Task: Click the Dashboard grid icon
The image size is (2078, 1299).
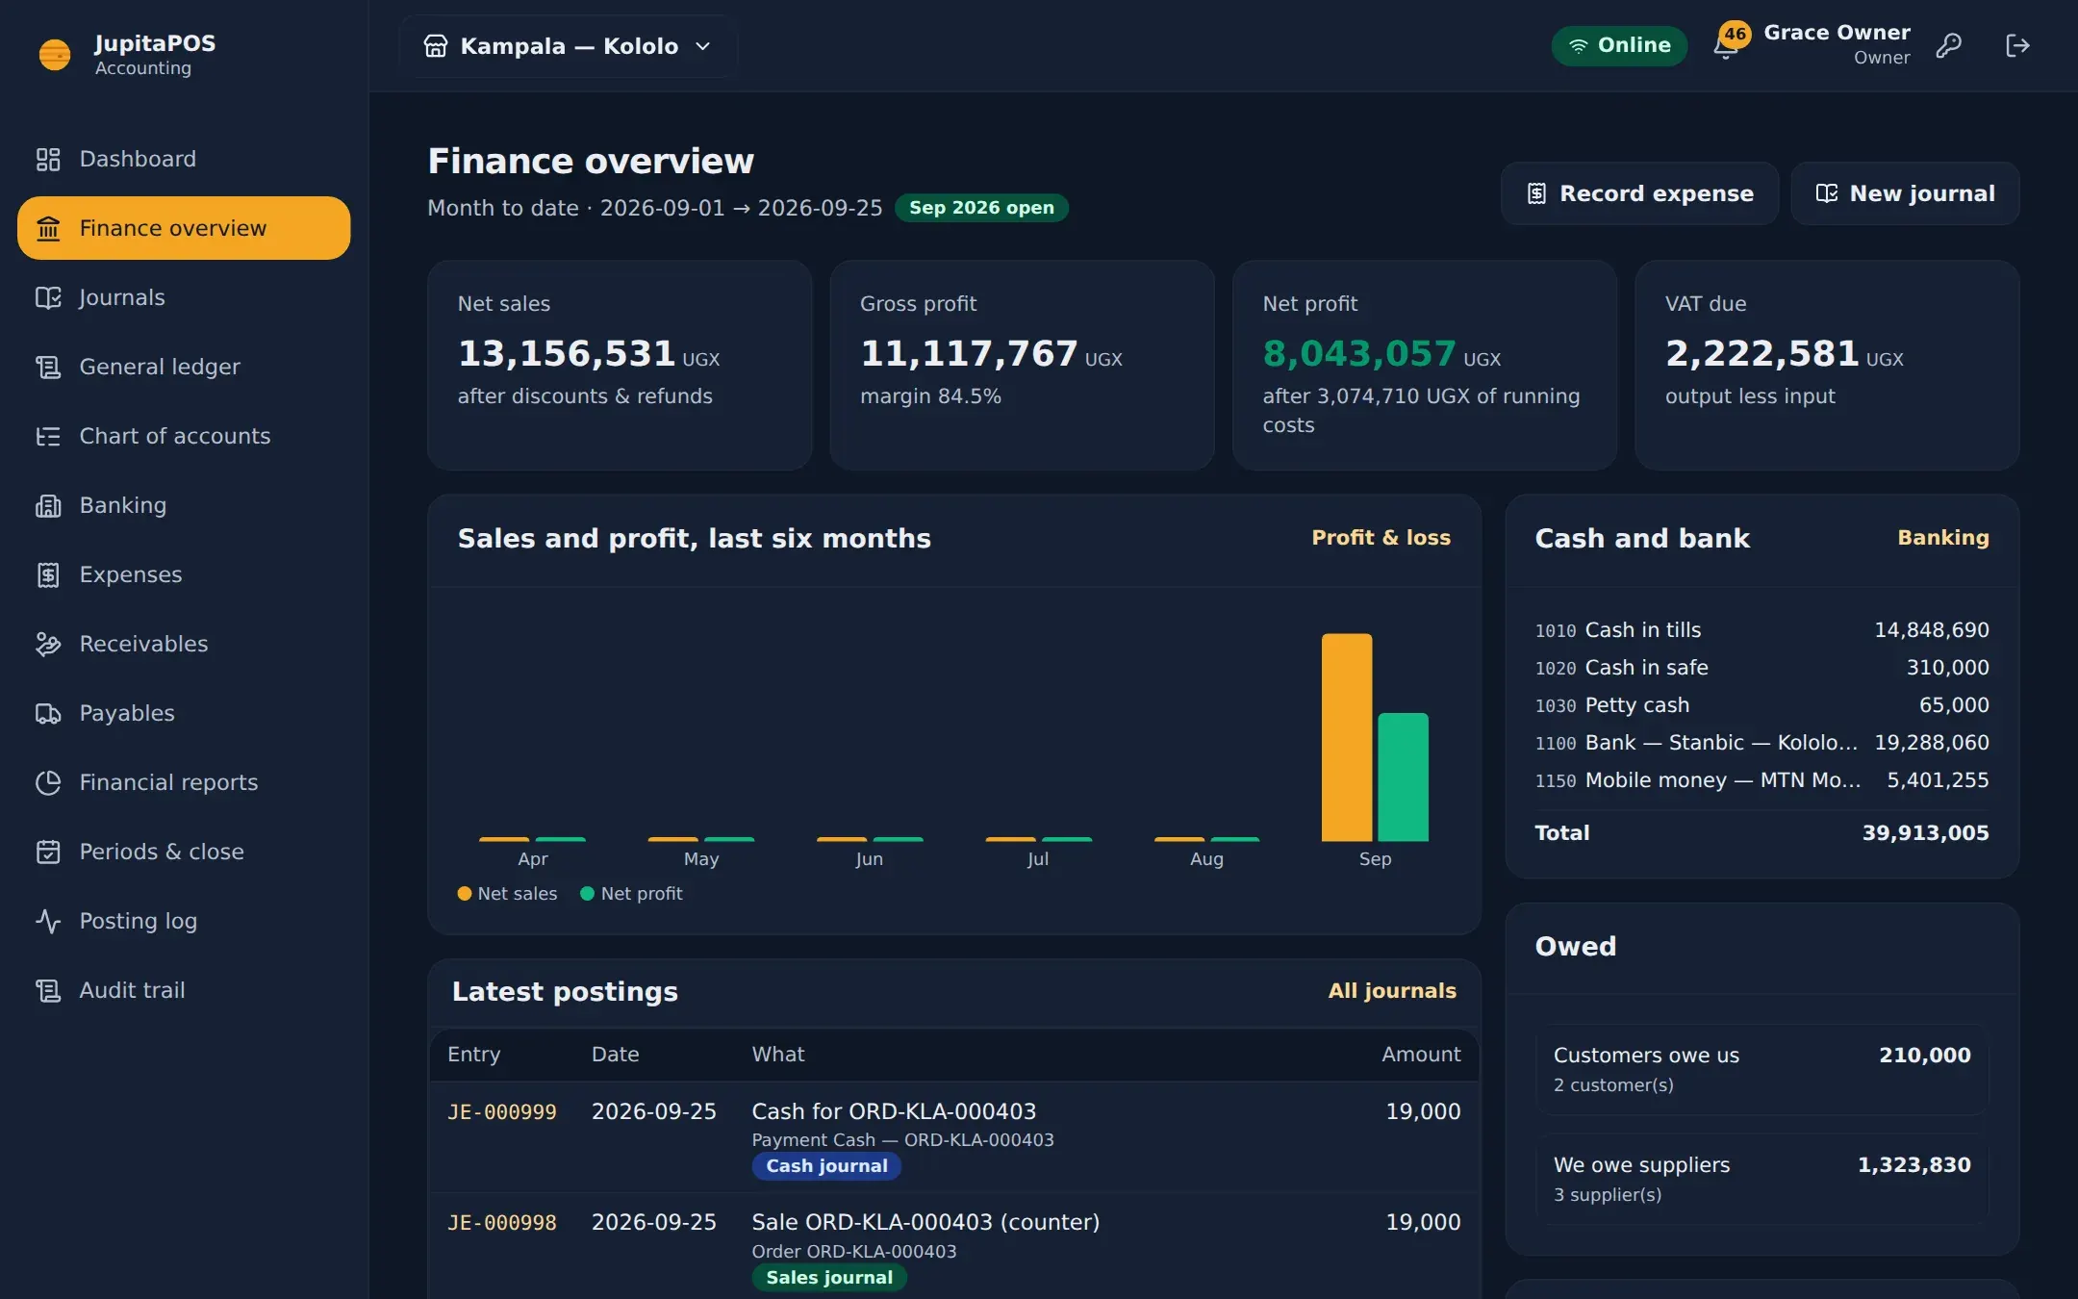Action: [x=48, y=159]
